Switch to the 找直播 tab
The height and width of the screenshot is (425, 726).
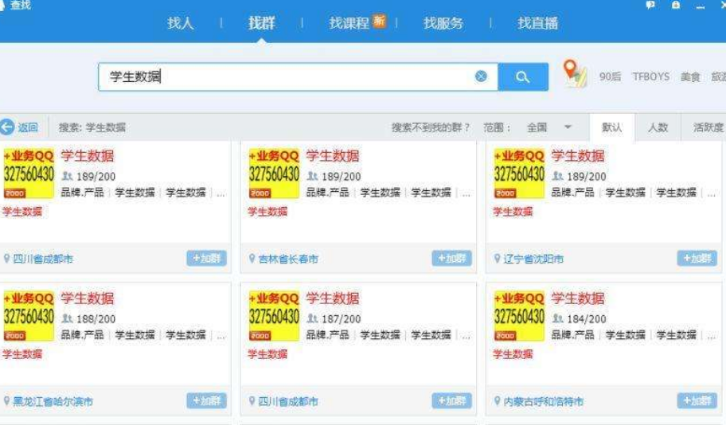click(537, 23)
